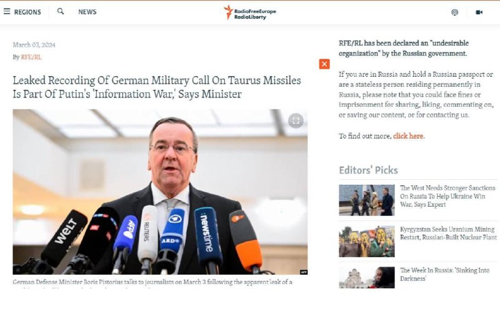Click thumbnail of people walking on street
500x324 pixels.
(x=367, y=200)
